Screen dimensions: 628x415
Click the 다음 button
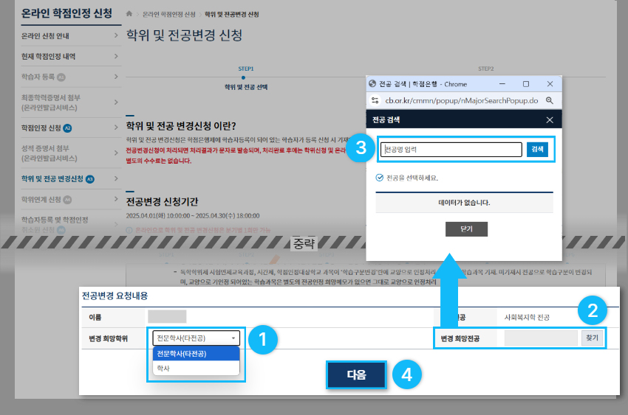[356, 374]
